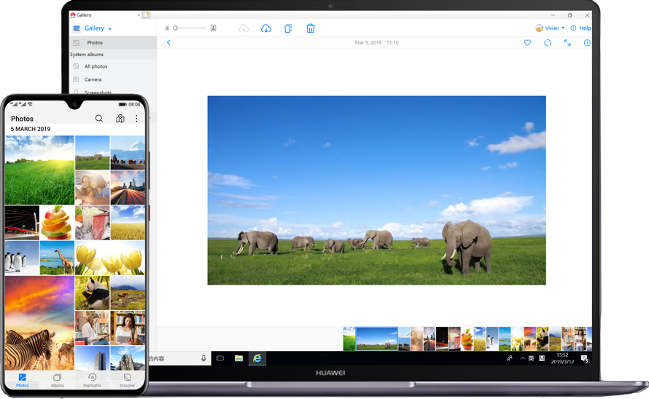Screen dimensions: 649x399
Task: Click the copy-to-device icon in toolbar
Action: 288,28
